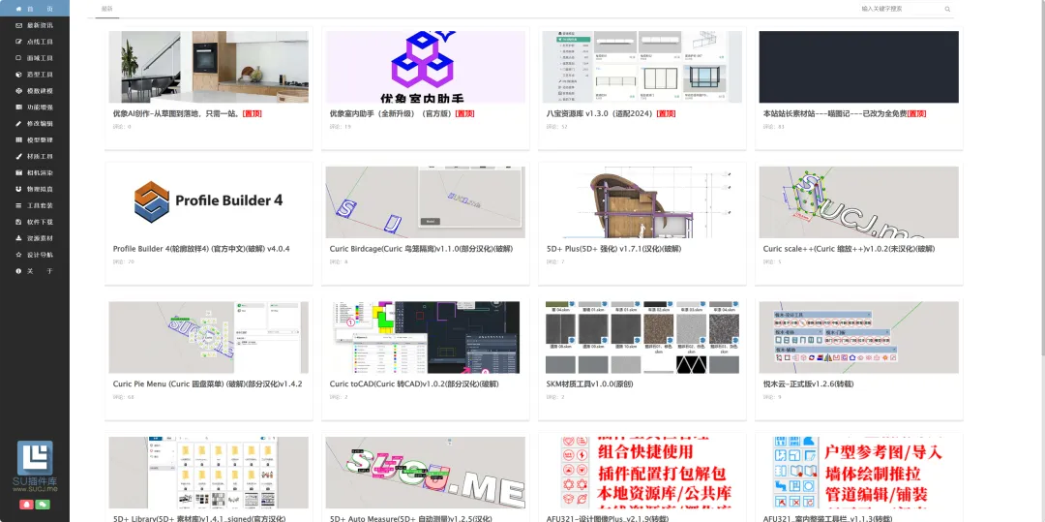Click the search magnifier icon
Image resolution: width=1045 pixels, height=522 pixels.
[x=947, y=10]
